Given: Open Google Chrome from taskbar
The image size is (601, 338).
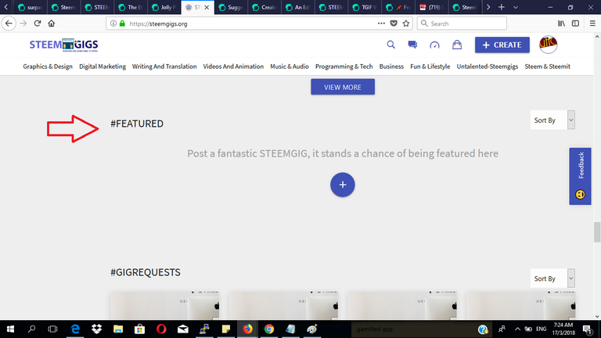Looking at the screenshot, I should click(269, 329).
